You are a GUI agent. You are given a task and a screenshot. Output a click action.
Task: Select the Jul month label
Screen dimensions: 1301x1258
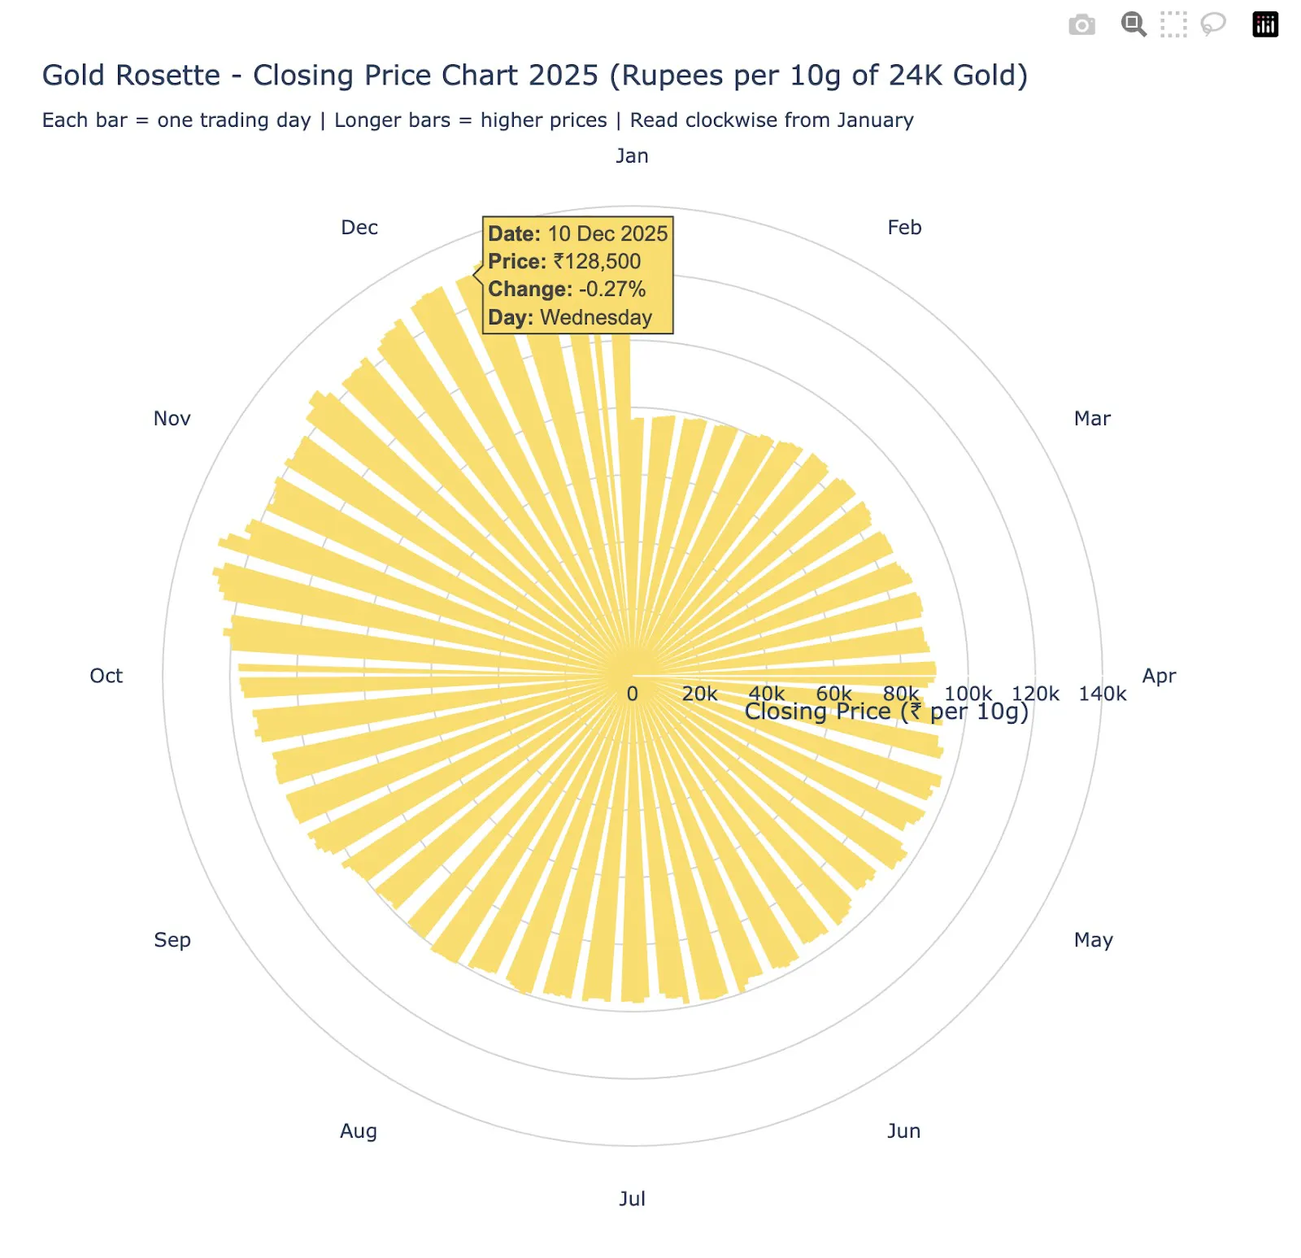(x=633, y=1199)
